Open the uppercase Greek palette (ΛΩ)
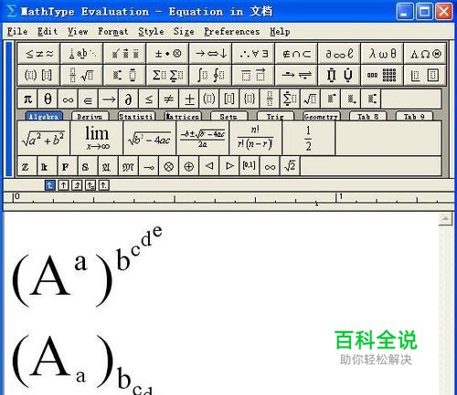 point(425,54)
